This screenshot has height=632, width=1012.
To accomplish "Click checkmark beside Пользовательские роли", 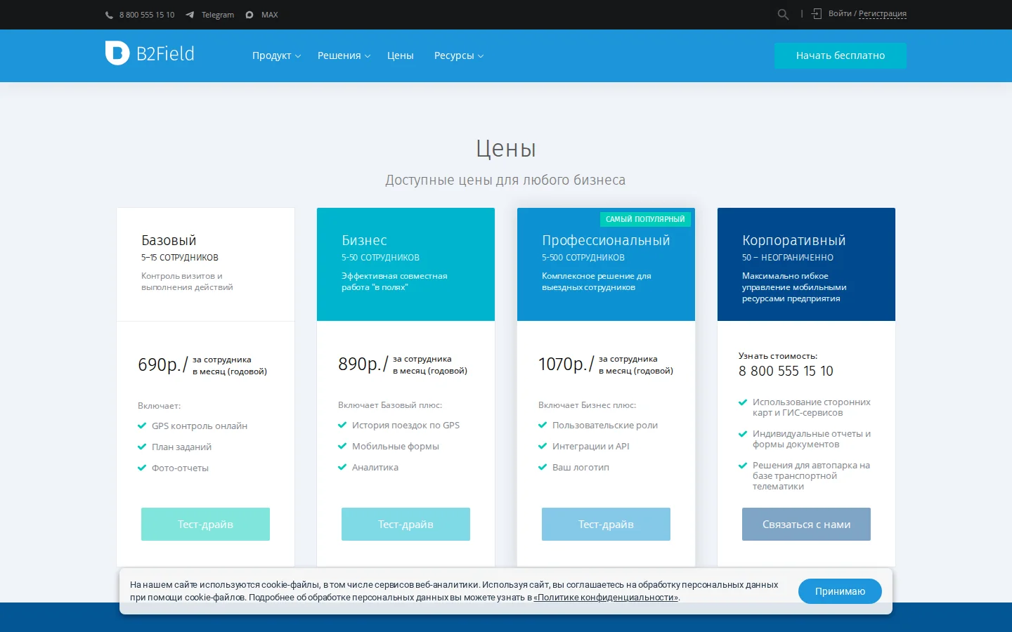I will click(x=543, y=425).
